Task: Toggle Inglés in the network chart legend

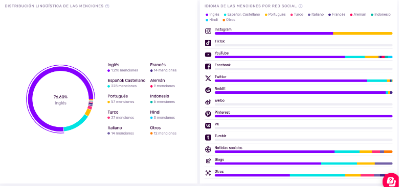Action: point(213,14)
